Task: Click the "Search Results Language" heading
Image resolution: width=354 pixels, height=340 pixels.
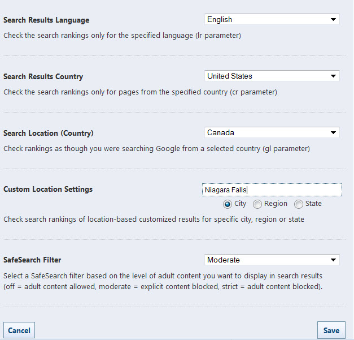Action: pyautogui.click(x=46, y=20)
